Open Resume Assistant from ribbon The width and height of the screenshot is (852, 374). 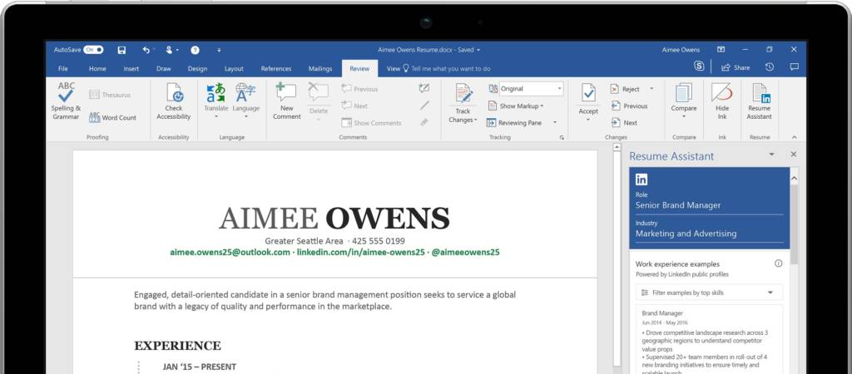759,101
